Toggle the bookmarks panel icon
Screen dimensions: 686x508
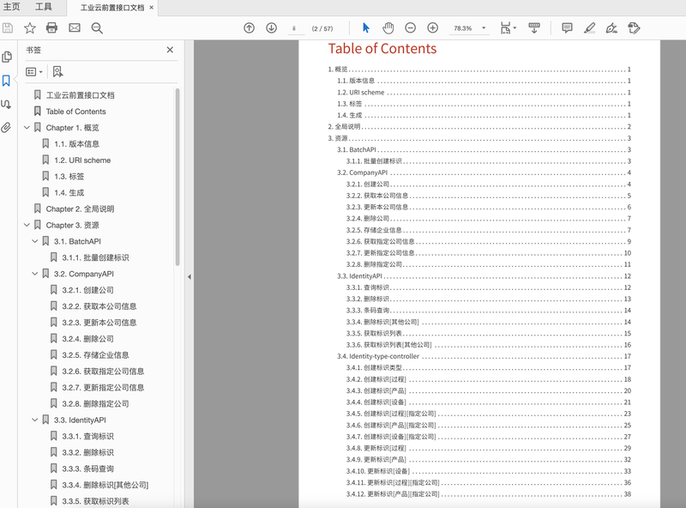click(x=6, y=81)
